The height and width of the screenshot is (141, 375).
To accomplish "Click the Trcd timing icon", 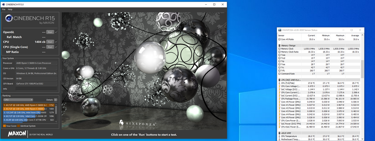I will (279, 58).
